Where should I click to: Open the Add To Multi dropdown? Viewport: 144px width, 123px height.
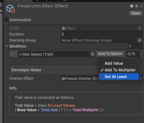click(110, 54)
